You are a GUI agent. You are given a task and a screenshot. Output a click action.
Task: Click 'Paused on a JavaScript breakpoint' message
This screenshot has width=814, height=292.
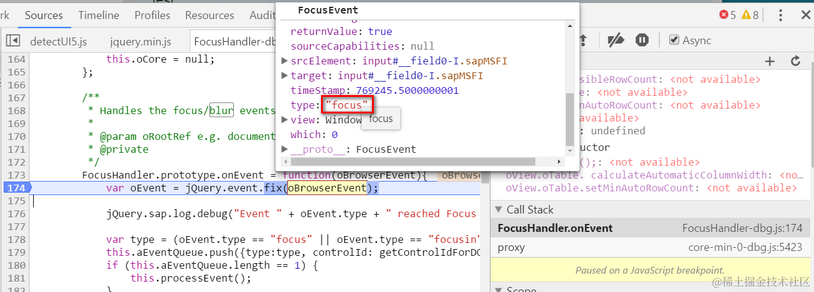click(650, 270)
